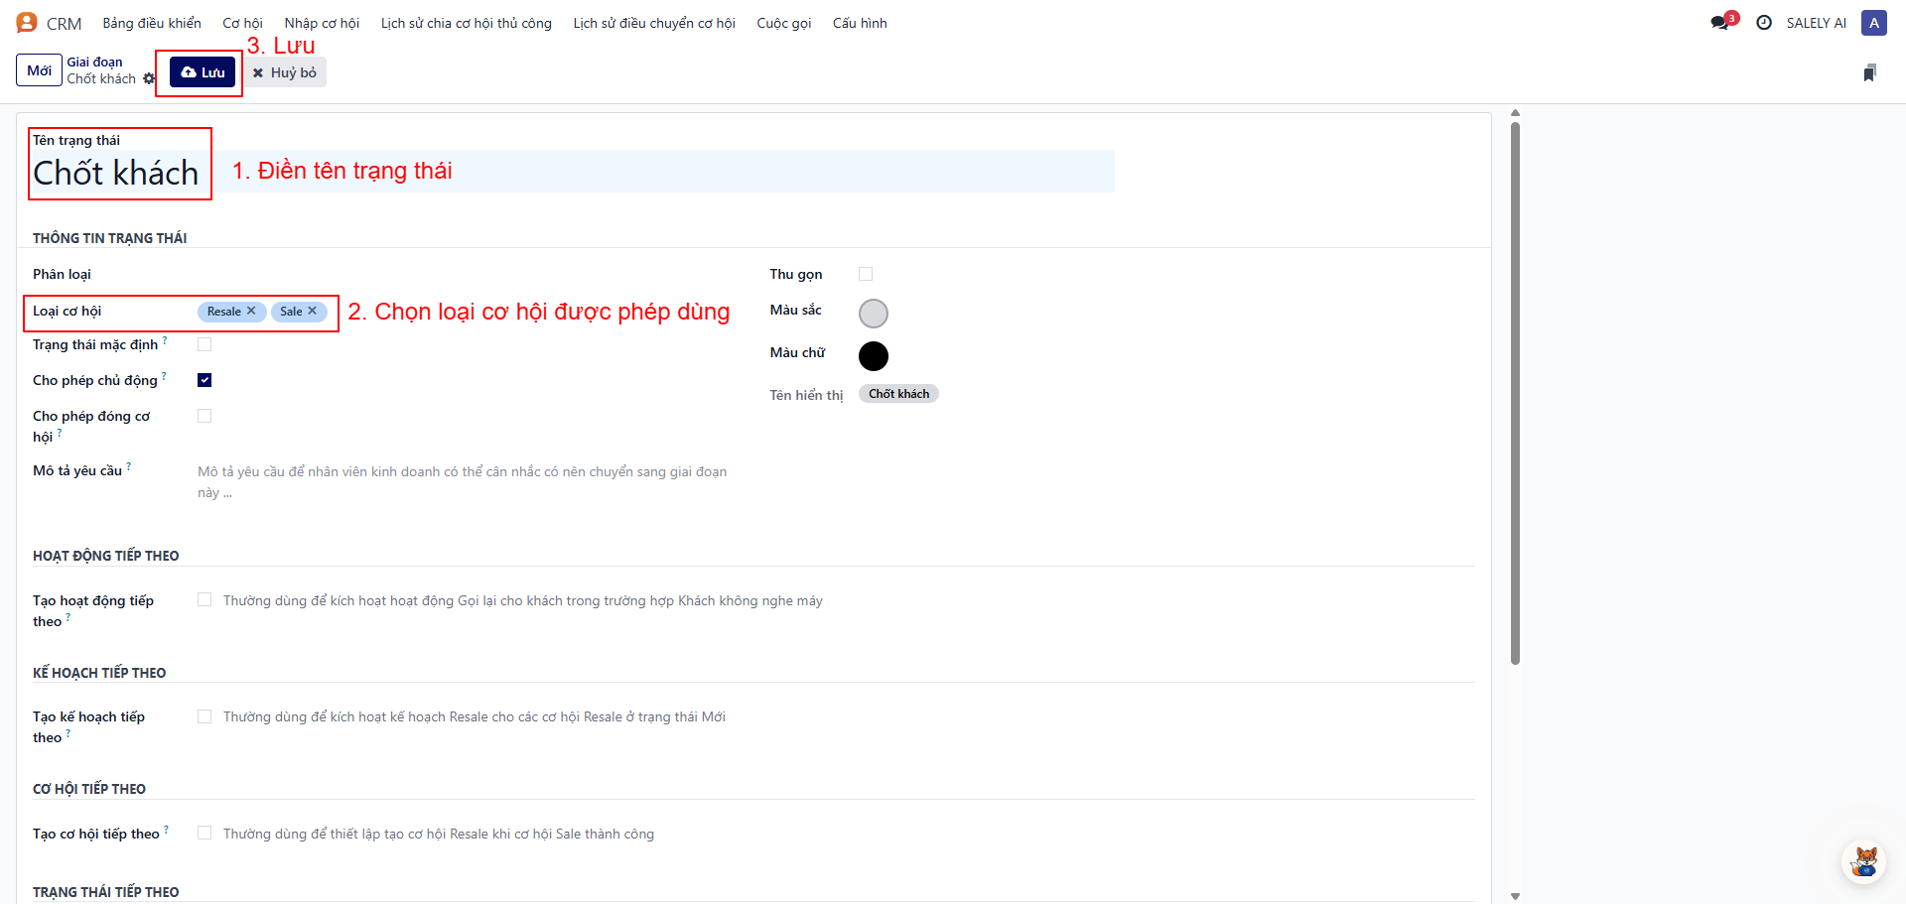
Task: Click the user avatar icon
Action: click(x=1873, y=23)
